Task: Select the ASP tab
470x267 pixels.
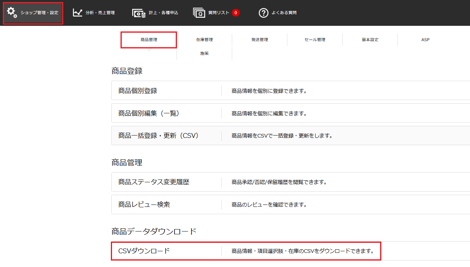Action: [425, 40]
